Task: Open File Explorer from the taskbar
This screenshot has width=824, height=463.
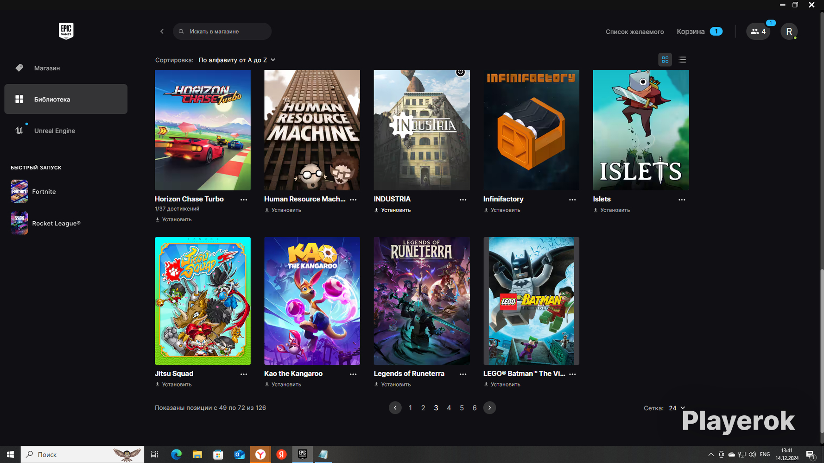Action: pos(197,455)
